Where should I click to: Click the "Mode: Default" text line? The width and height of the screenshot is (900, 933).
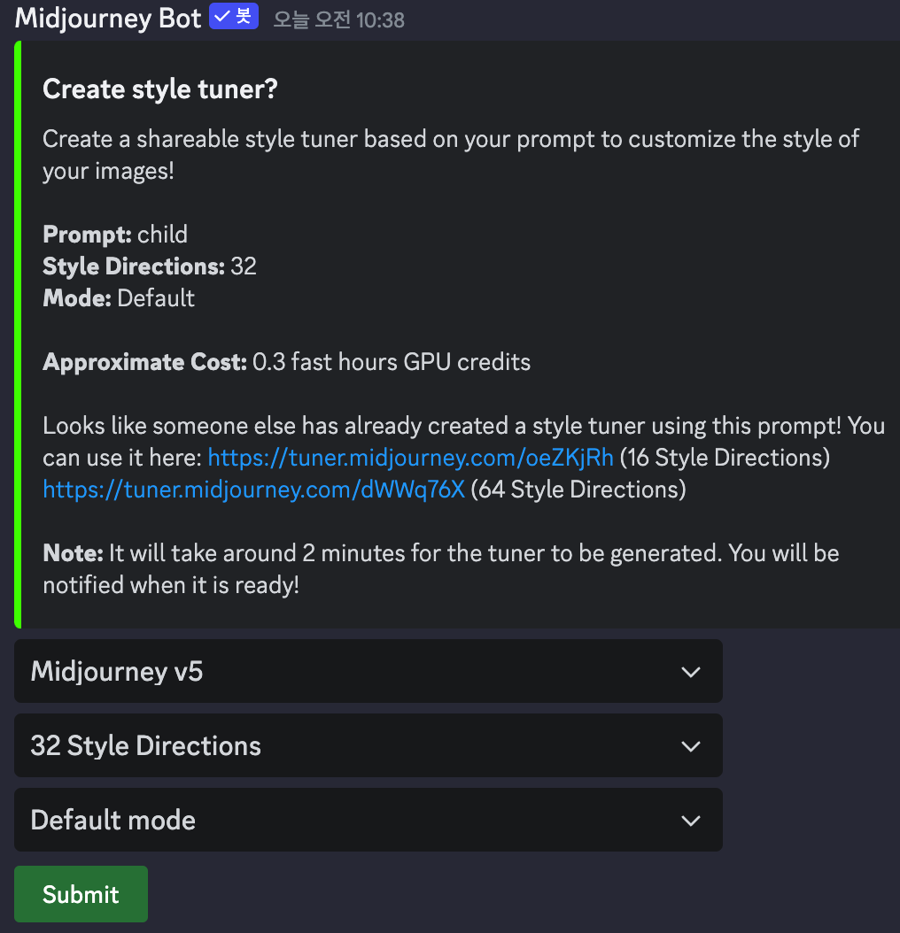tap(119, 298)
